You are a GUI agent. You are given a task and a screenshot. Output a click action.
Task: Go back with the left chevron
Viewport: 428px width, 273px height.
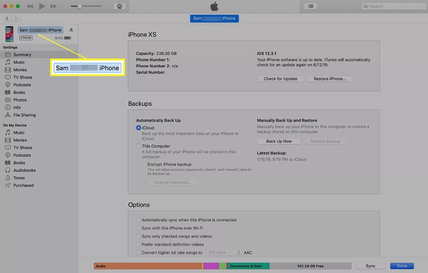pos(7,19)
